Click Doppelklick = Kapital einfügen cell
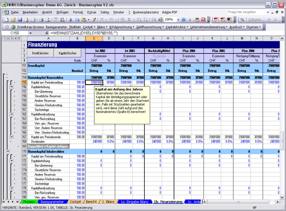This screenshot has height=211, width=286. (48, 146)
